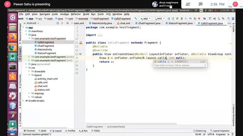The image size is (243, 136).
Task: Click Apply Changes and Restart Activity icon
Action: 173,19
